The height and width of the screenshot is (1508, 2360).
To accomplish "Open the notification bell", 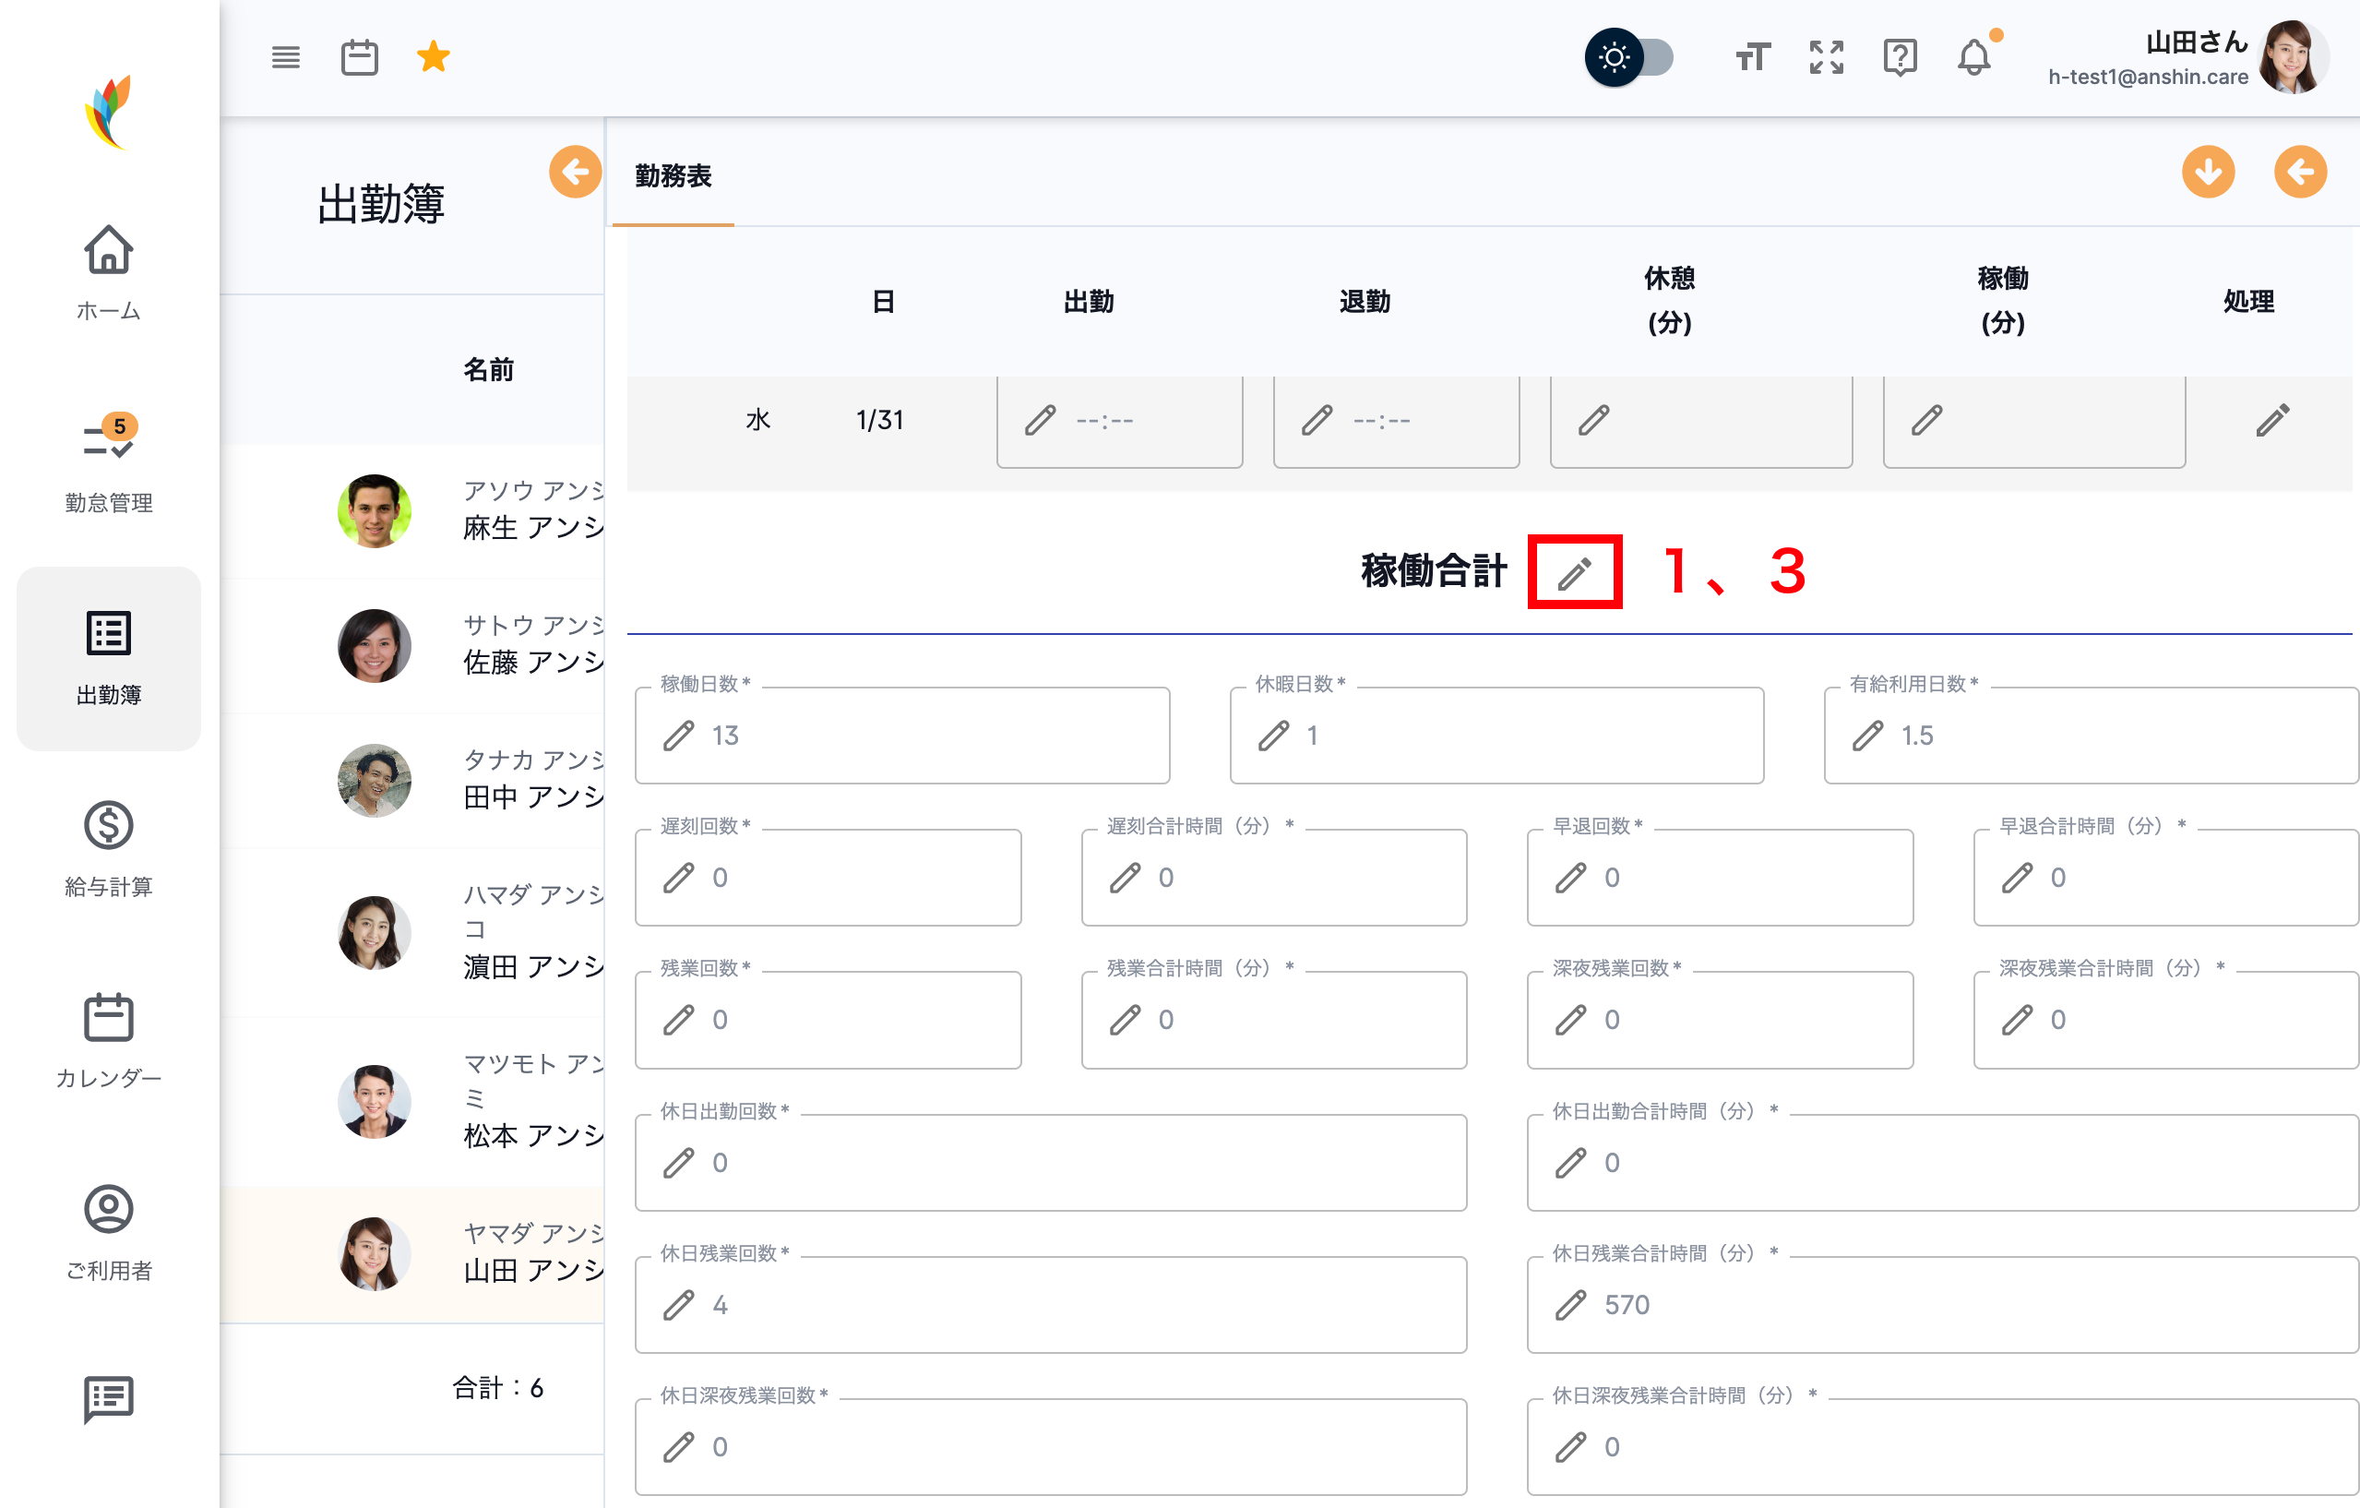I will 1973,57.
